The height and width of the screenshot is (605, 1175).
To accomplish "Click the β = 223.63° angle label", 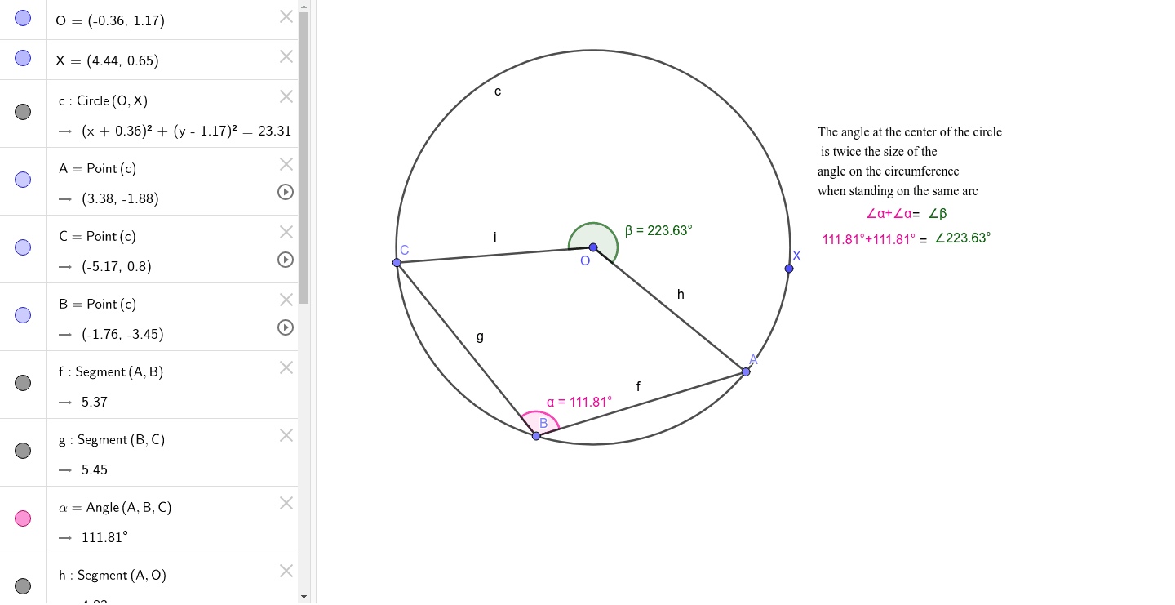I will point(658,230).
